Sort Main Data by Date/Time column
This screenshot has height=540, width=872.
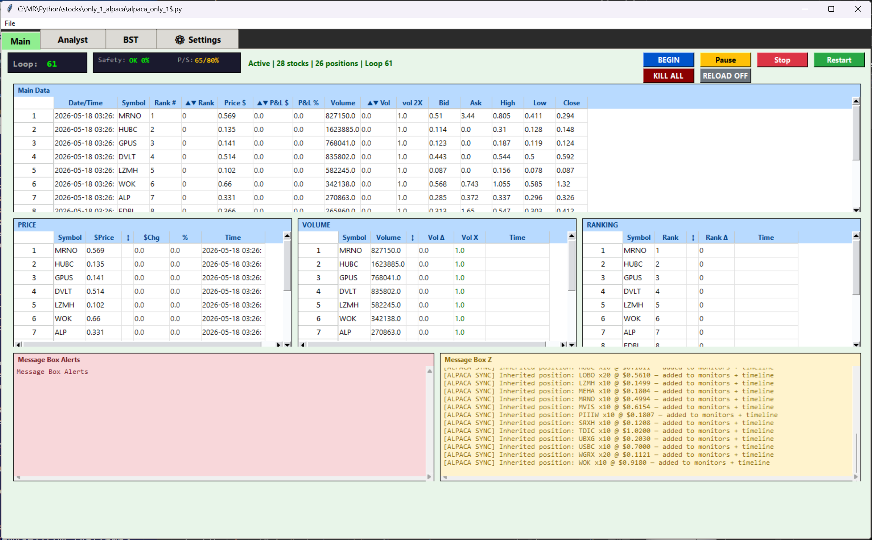[x=85, y=103]
